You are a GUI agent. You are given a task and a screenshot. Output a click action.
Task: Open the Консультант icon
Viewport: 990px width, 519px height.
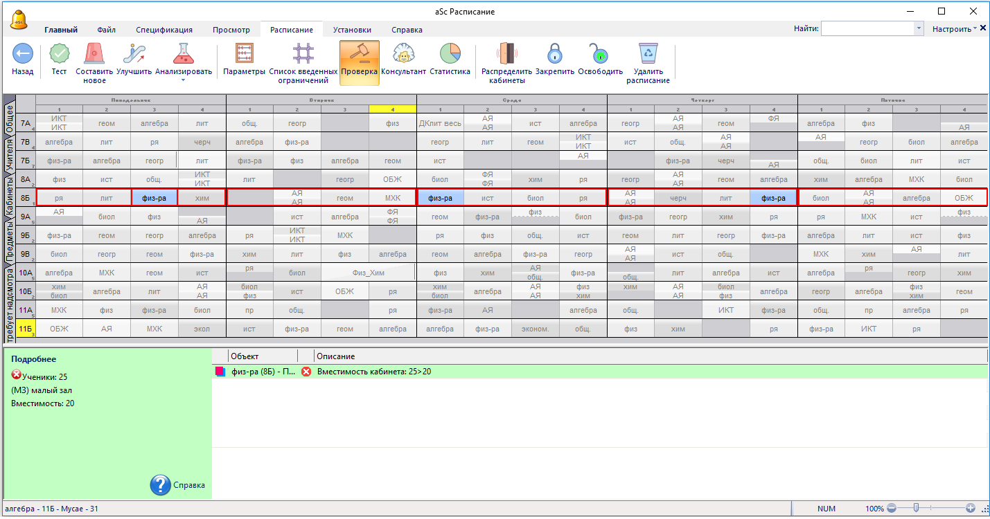[x=403, y=54]
